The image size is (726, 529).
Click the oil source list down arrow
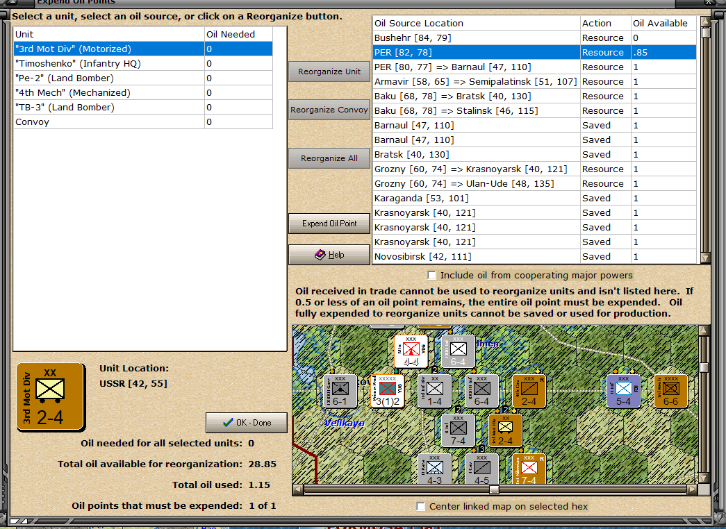705,258
